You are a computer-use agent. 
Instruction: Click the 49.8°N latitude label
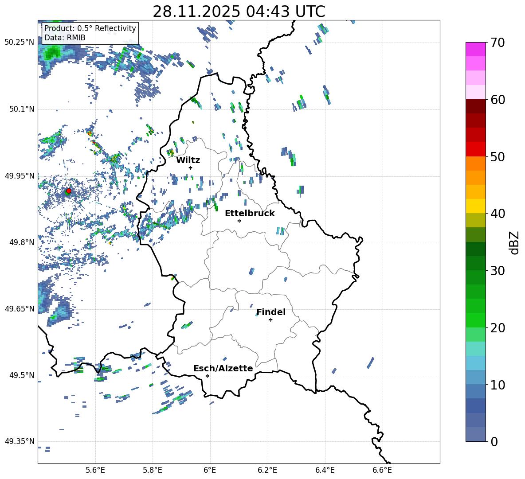click(22, 242)
